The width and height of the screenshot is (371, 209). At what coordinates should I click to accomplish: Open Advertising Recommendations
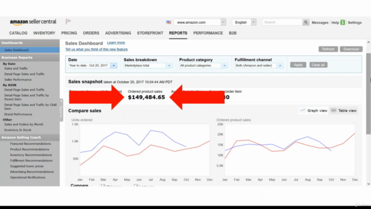pyautogui.click(x=32, y=172)
